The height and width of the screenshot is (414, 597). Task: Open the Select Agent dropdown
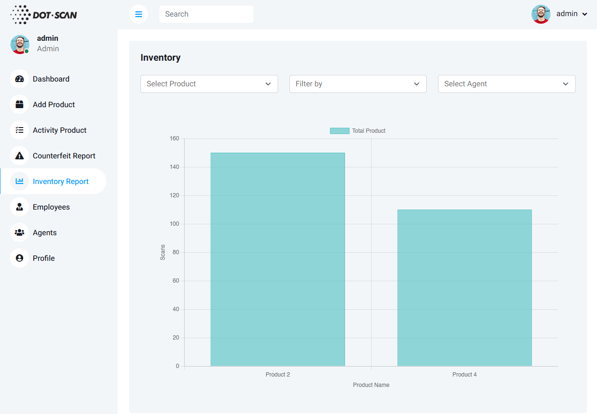click(x=506, y=84)
